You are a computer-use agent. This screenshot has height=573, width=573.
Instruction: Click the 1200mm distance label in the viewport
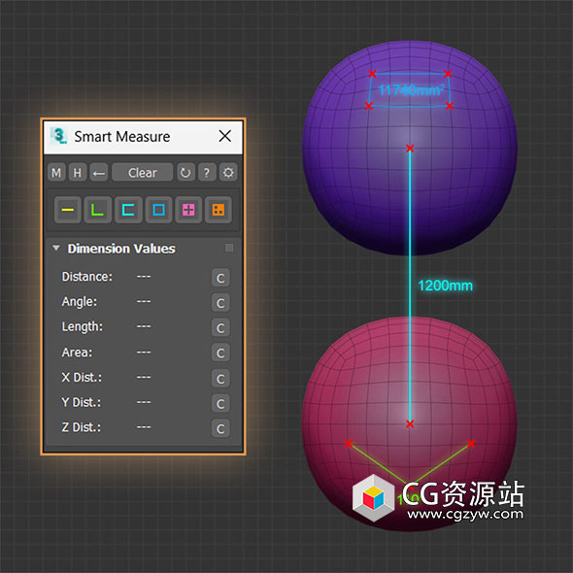coord(445,286)
